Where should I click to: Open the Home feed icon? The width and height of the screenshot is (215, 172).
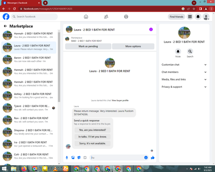pos(86,17)
